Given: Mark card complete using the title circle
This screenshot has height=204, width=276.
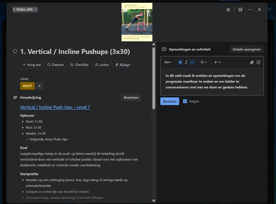Looking at the screenshot, I should 15,51.
